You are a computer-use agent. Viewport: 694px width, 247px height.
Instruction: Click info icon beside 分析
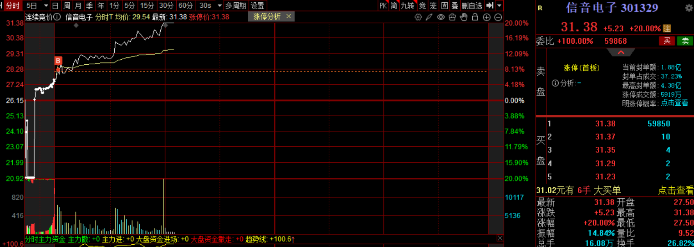pos(555,83)
